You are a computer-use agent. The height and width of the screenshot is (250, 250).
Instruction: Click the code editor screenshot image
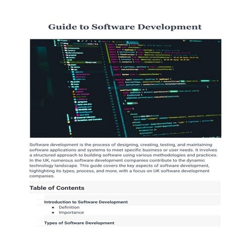(x=125, y=88)
